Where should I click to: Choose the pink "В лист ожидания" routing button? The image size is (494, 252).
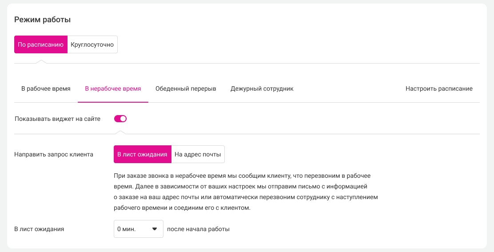pyautogui.click(x=142, y=155)
